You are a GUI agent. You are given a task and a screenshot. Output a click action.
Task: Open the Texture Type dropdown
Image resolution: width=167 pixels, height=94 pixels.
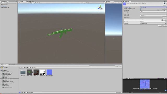click(x=153, y=7)
